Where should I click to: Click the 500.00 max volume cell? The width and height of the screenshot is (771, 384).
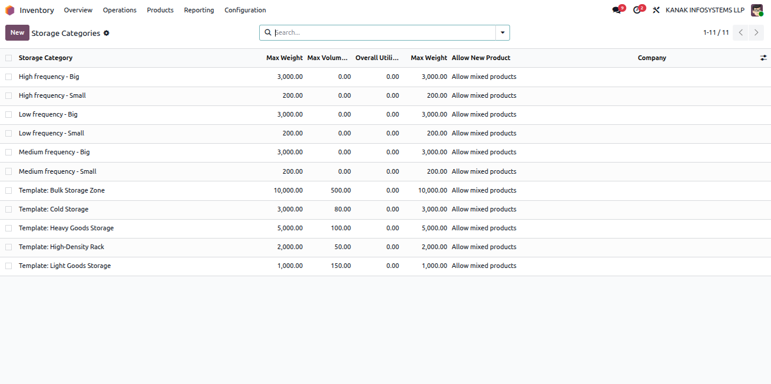tap(340, 190)
